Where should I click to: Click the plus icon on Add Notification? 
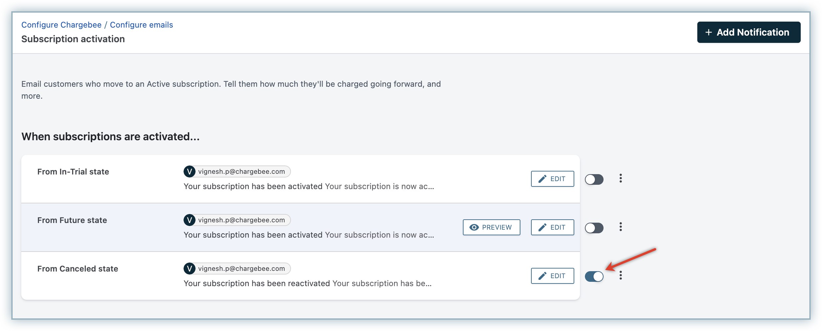pyautogui.click(x=709, y=32)
